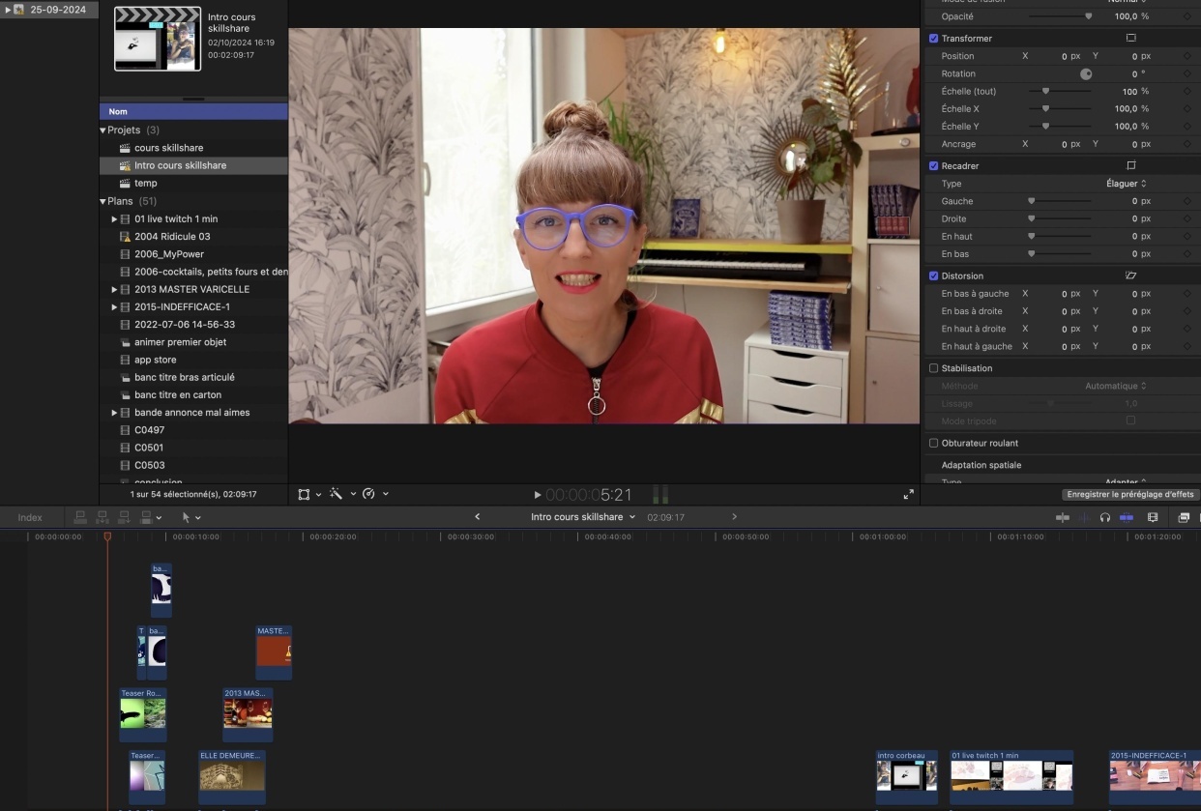Add keyframe for Opacité

click(1187, 16)
